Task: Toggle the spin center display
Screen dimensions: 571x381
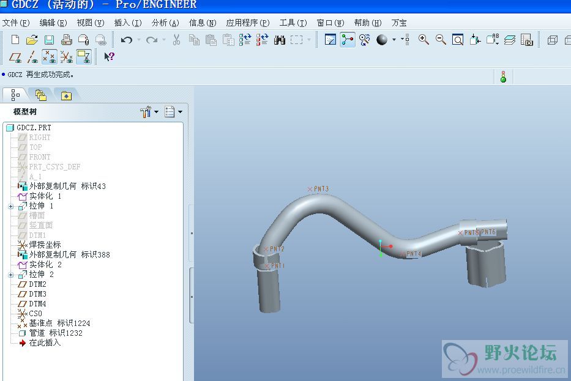Action: [348, 39]
